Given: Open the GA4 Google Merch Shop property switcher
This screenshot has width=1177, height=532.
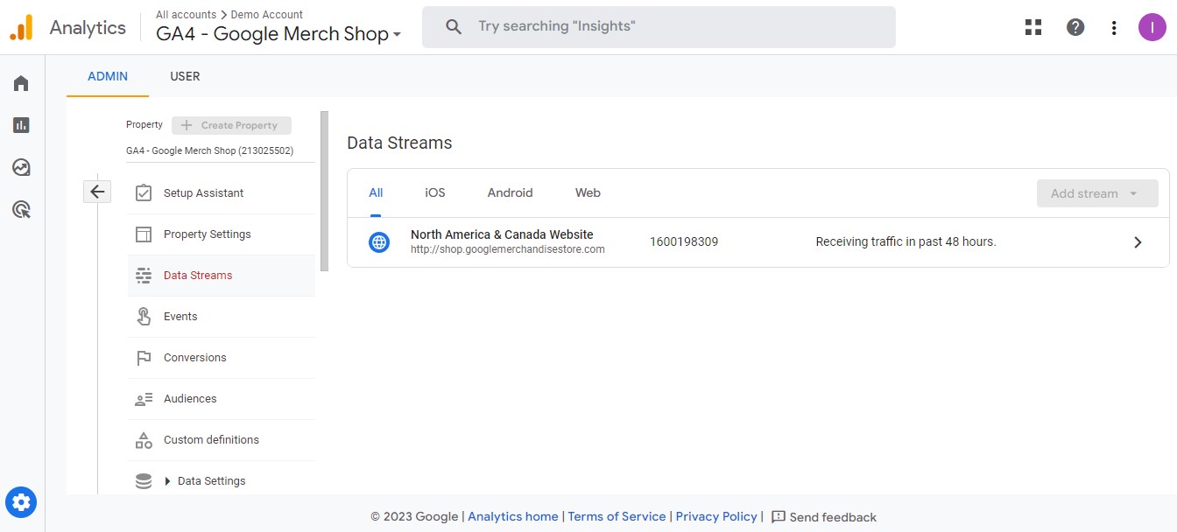Looking at the screenshot, I should coord(278,33).
